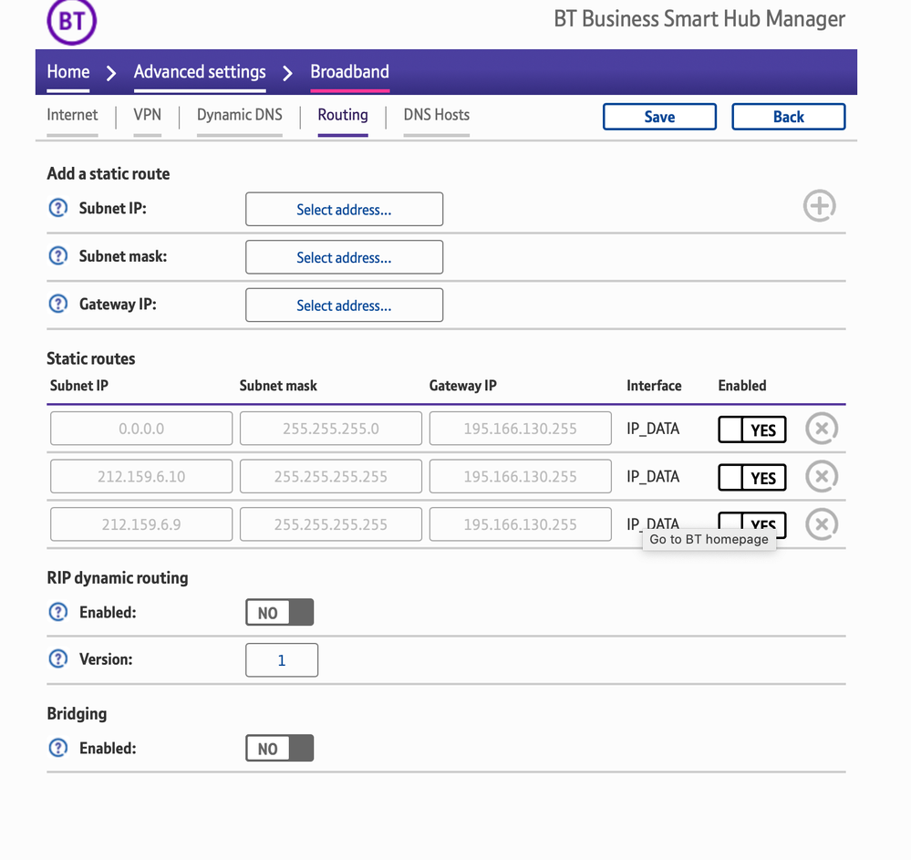This screenshot has width=911, height=860.
Task: Open help icon for RIP Version
Action: click(x=58, y=658)
